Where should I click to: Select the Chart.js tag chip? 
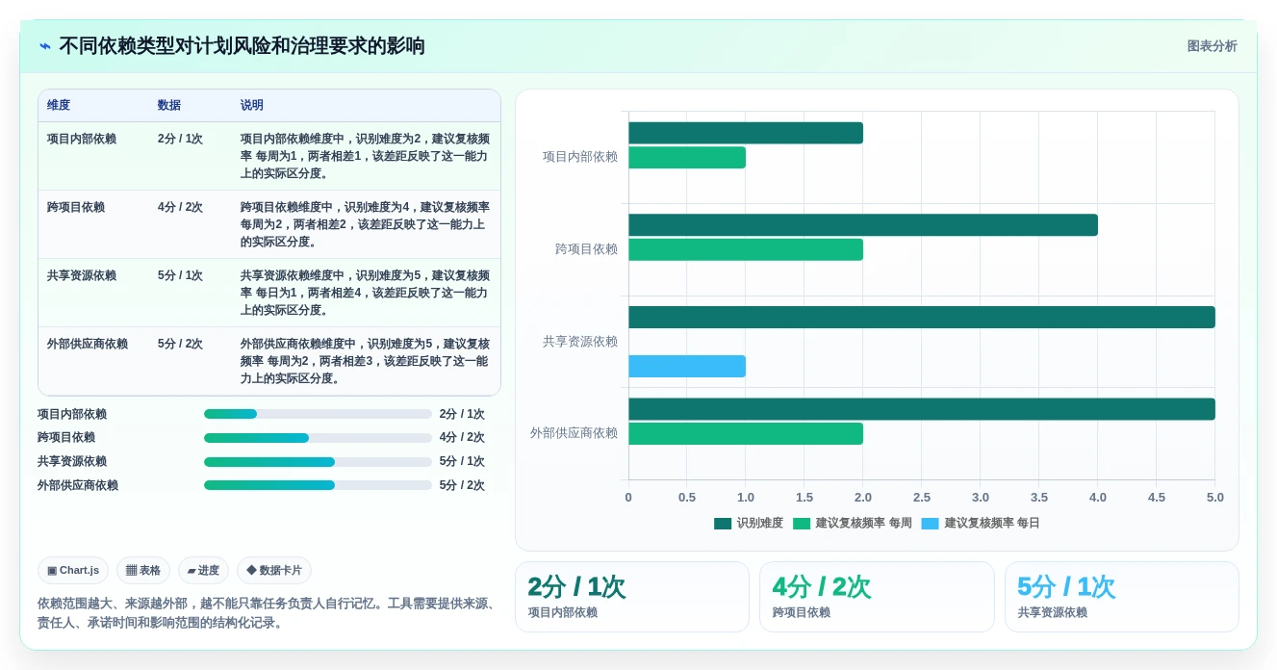point(73,570)
